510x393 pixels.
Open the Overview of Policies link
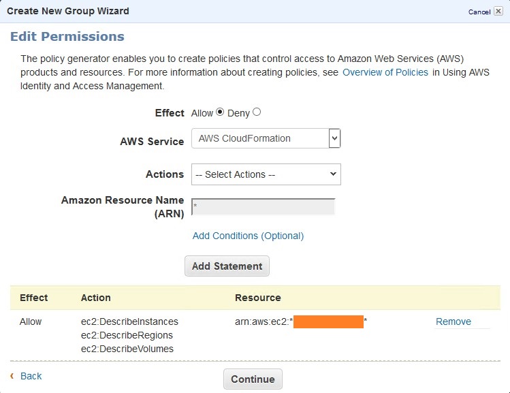click(x=385, y=72)
